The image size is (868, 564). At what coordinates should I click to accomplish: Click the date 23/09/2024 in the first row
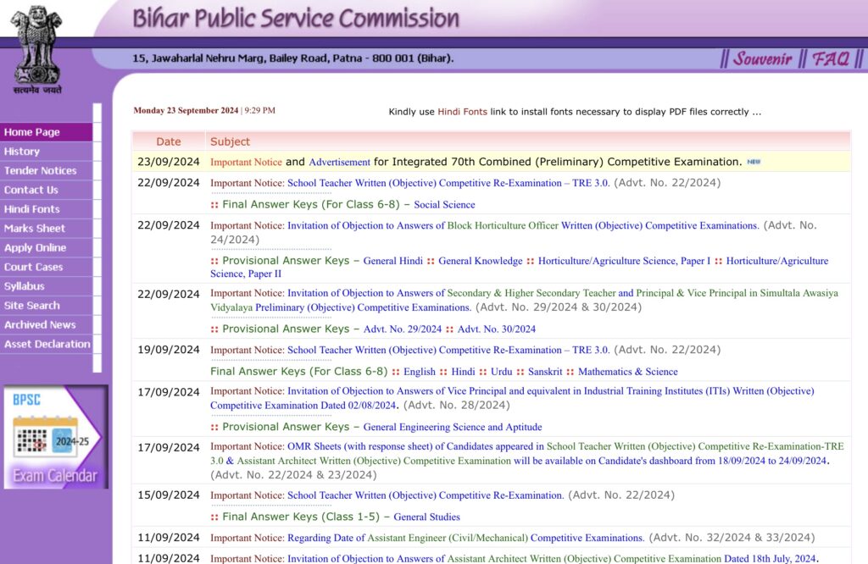click(x=169, y=162)
